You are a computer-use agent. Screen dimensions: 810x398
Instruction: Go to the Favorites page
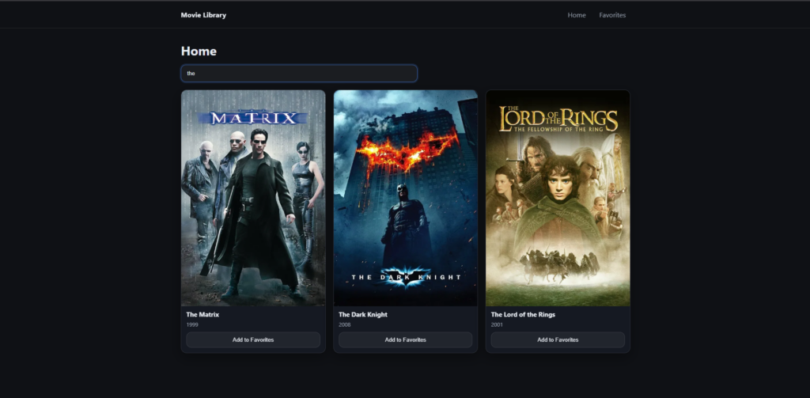pyautogui.click(x=612, y=15)
